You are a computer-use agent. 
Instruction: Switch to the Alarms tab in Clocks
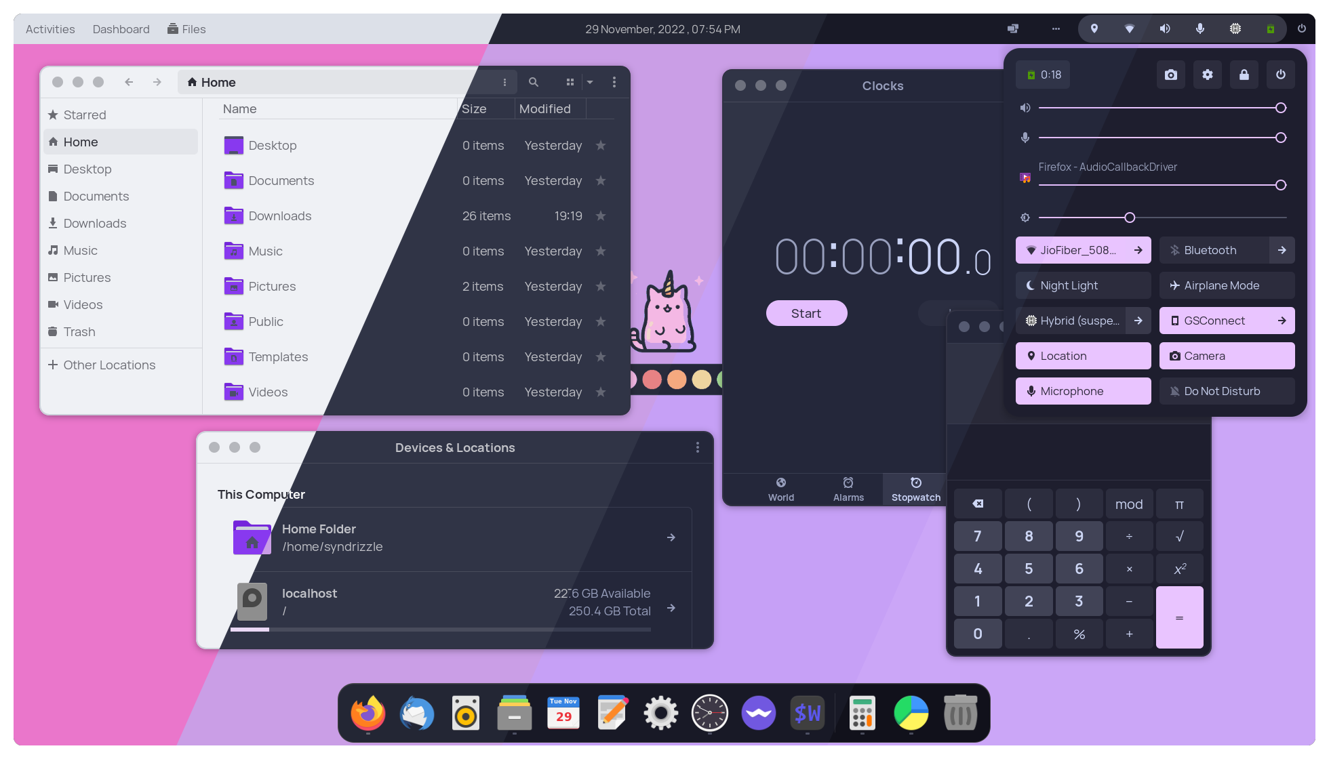coord(848,489)
